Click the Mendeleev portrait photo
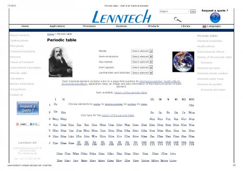The width and height of the screenshot is (243, 171). pyautogui.click(x=61, y=62)
